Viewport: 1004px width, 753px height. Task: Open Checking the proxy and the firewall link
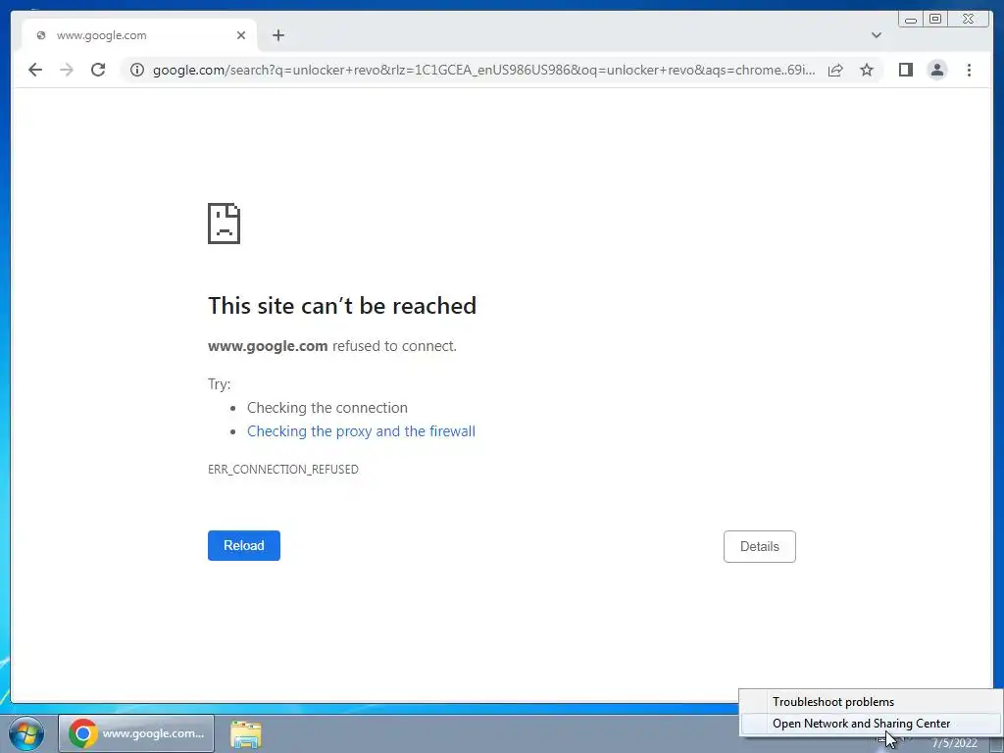(x=361, y=431)
